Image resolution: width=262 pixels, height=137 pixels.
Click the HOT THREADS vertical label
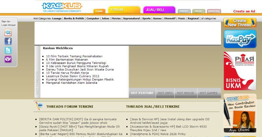(37, 83)
